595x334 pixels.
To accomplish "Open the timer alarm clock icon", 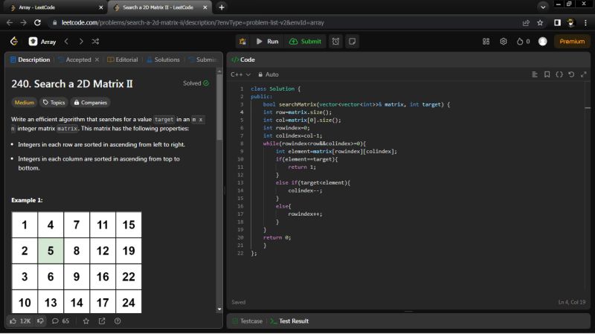I will (x=336, y=42).
